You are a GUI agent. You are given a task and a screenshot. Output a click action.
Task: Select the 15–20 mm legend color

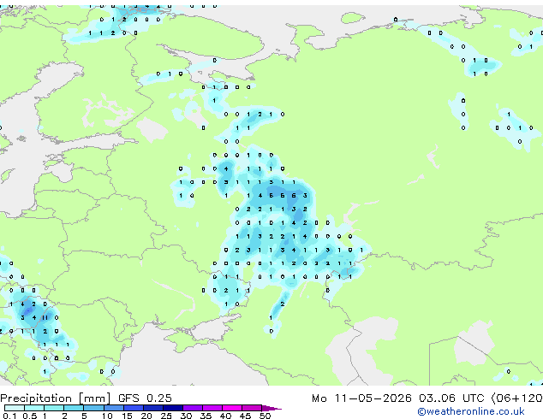133,408
